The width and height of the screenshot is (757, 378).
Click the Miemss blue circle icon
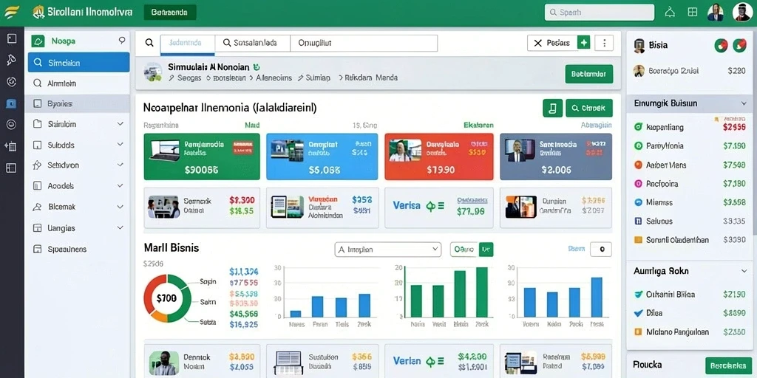coord(638,202)
